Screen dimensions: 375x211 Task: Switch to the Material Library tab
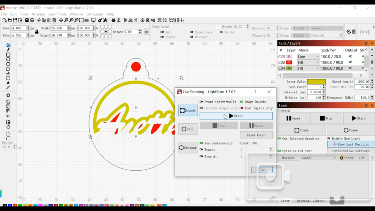pyautogui.click(x=311, y=201)
